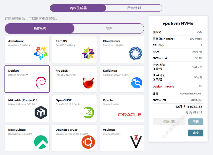Select the 软件 tab
Image resolution: width=213 pixels, height=155 pixels.
click(109, 28)
